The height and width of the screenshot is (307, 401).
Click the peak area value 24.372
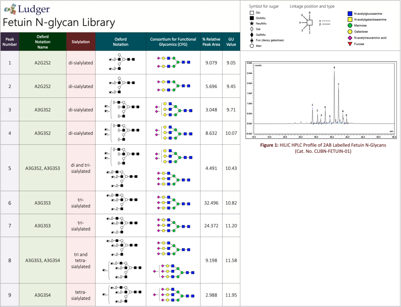pyautogui.click(x=211, y=226)
